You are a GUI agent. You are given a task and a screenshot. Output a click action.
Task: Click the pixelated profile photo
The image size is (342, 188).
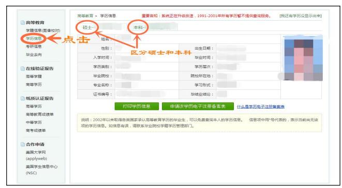click(303, 58)
